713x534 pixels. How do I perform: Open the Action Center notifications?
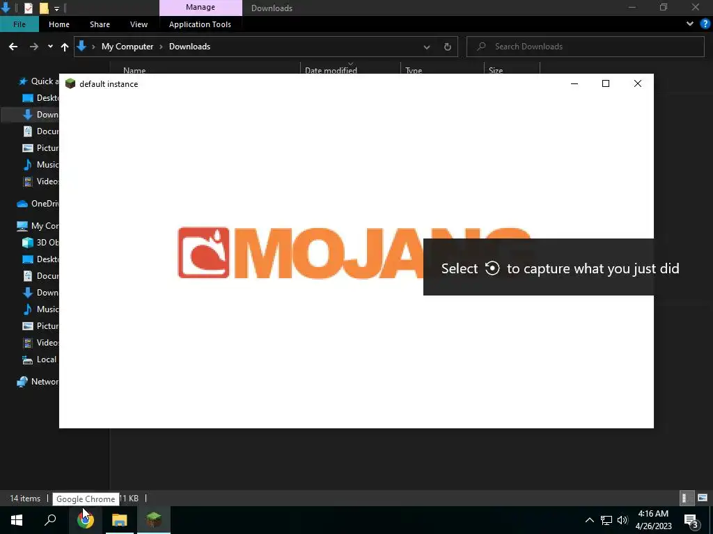point(691,520)
